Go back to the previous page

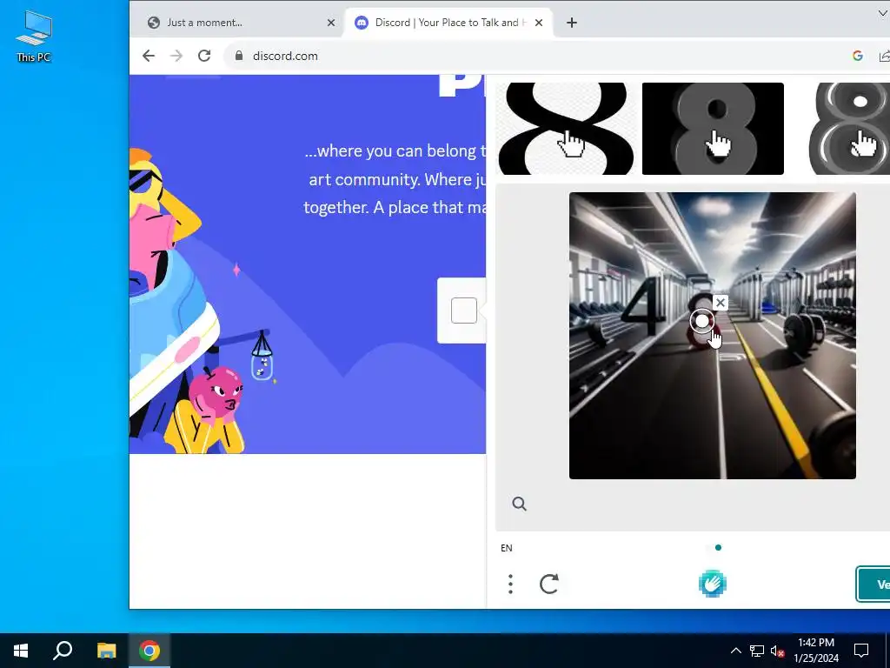(149, 56)
